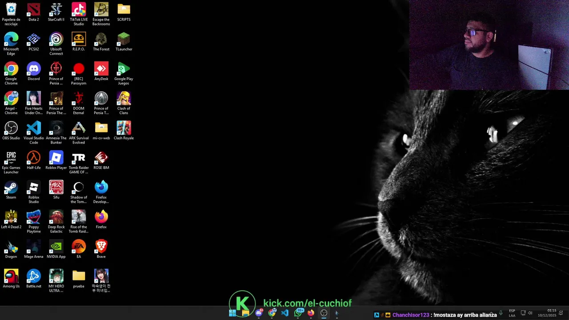Select the plain Firefox desktop shortcut
569x320 pixels.
click(x=101, y=220)
